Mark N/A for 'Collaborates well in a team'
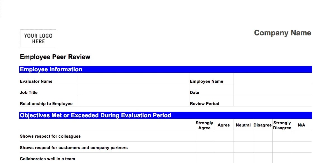Screen dimensions: 330x163 pyautogui.click(x=301, y=159)
